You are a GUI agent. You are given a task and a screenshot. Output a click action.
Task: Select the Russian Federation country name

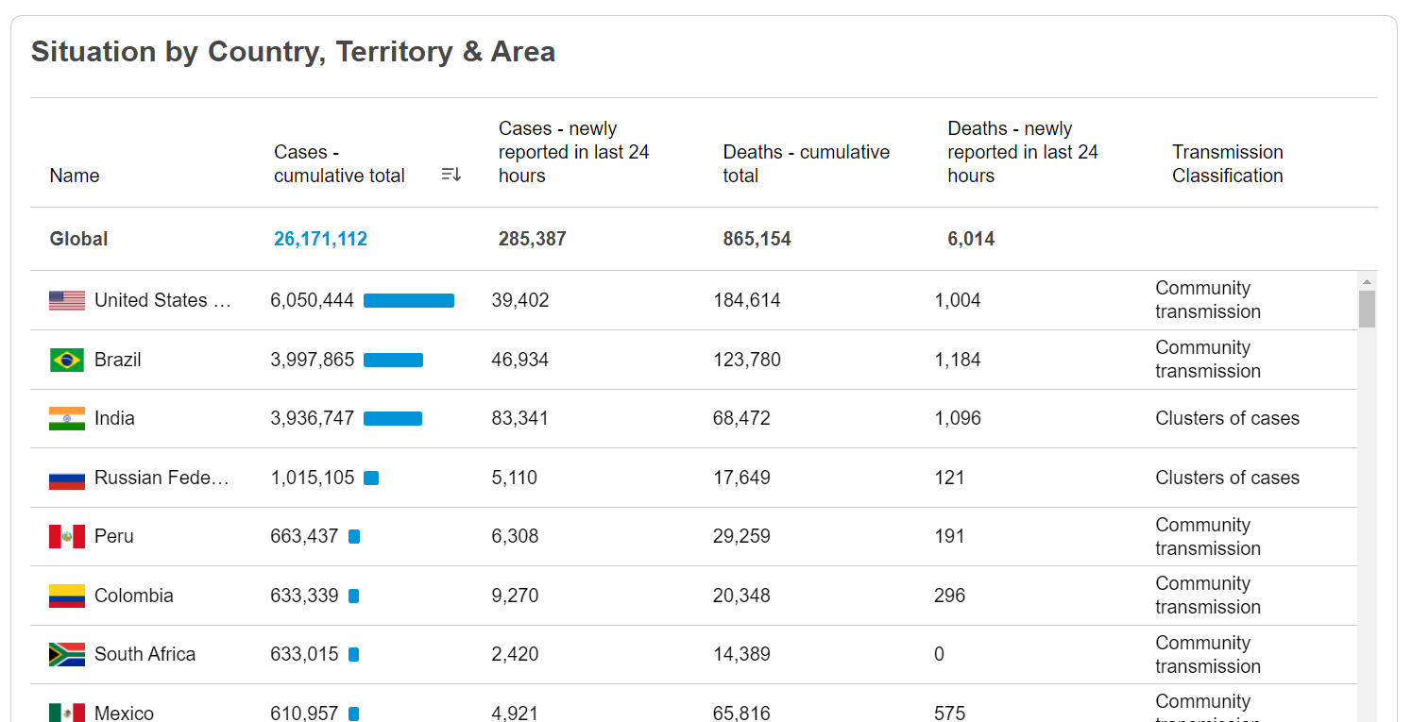coord(162,478)
